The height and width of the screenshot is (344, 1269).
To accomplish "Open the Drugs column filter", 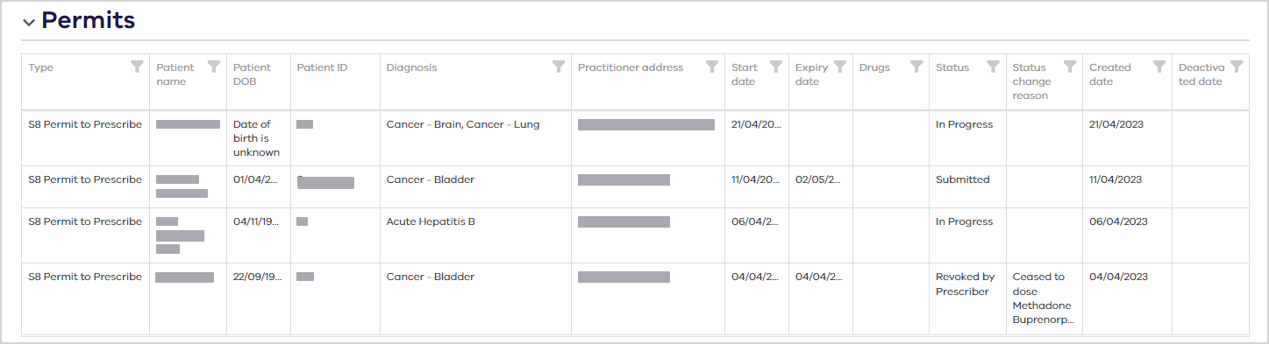I will pyautogui.click(x=916, y=67).
